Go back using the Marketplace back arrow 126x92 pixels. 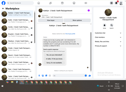pos(3,9)
